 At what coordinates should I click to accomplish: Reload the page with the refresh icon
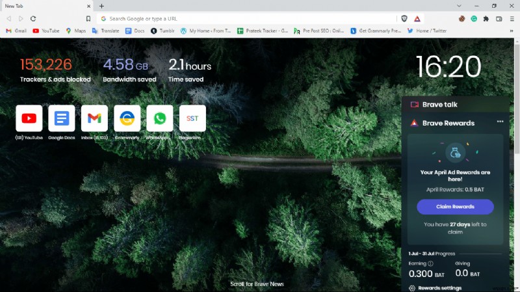(33, 19)
